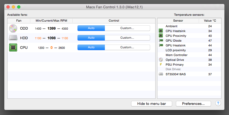The image size is (229, 115).
Task: Click the ODD min RPM value 1400
Action: point(38,29)
